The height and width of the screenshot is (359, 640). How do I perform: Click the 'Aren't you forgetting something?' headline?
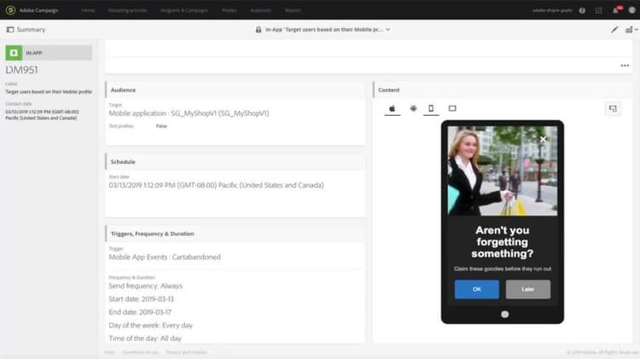(503, 242)
